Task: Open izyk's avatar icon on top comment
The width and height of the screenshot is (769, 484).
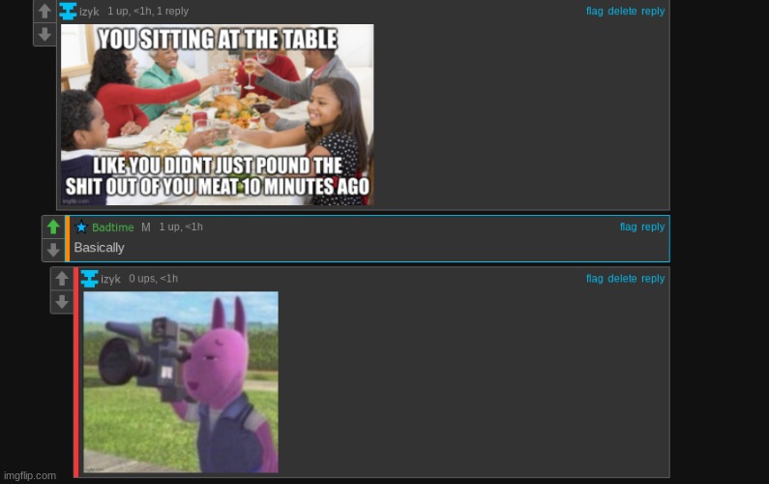Action: [68, 11]
